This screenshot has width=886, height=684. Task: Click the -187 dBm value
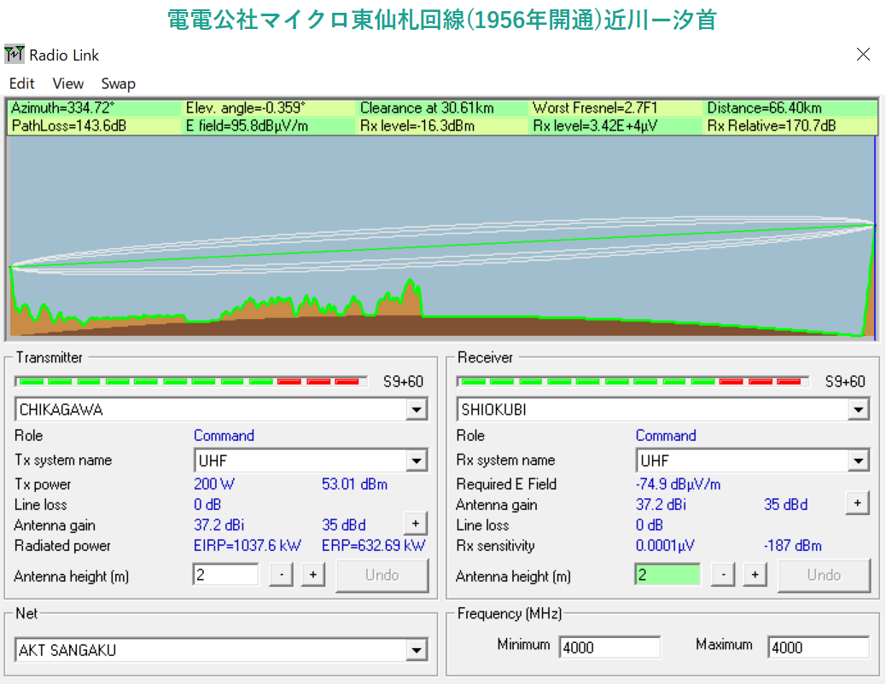(x=792, y=546)
